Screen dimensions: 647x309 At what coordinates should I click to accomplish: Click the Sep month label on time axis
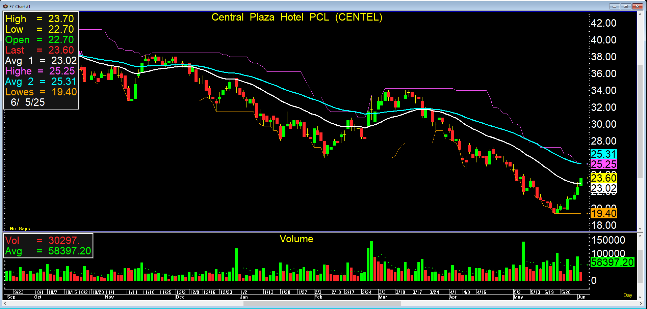point(11,297)
